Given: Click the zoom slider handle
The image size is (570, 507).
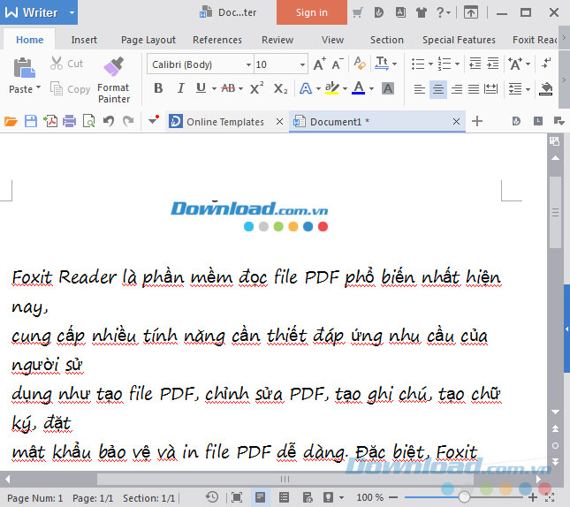Looking at the screenshot, I should 464,496.
